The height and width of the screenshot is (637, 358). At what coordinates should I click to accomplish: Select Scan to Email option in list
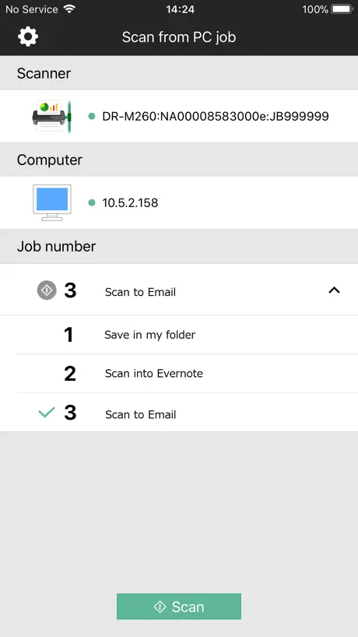coord(179,413)
